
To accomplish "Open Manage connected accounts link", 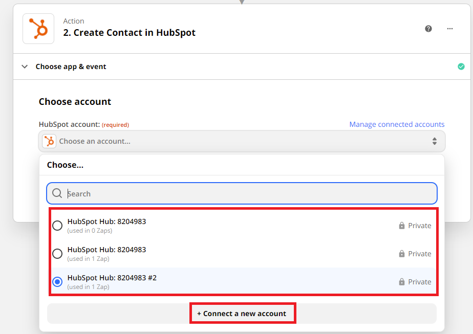I will point(397,124).
